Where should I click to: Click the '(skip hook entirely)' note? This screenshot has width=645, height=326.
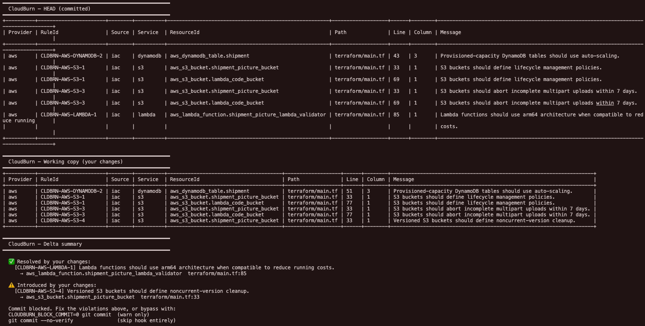point(147,320)
